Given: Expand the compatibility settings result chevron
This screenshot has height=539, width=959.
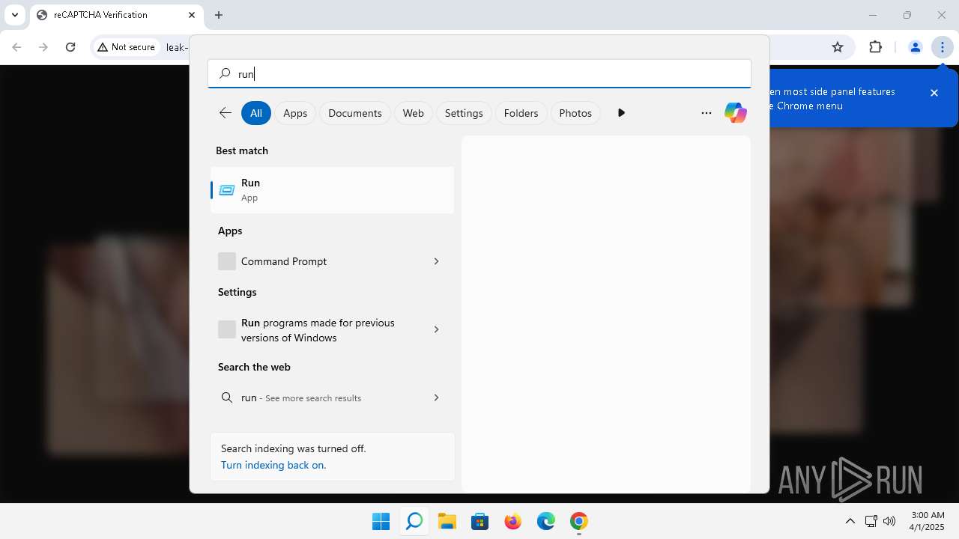Looking at the screenshot, I should (x=436, y=329).
